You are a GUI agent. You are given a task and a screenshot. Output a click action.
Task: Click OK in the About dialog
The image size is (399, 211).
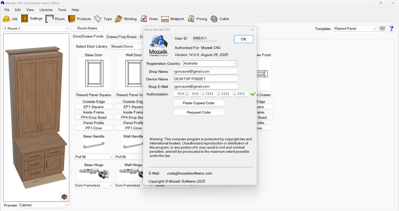click(x=243, y=39)
